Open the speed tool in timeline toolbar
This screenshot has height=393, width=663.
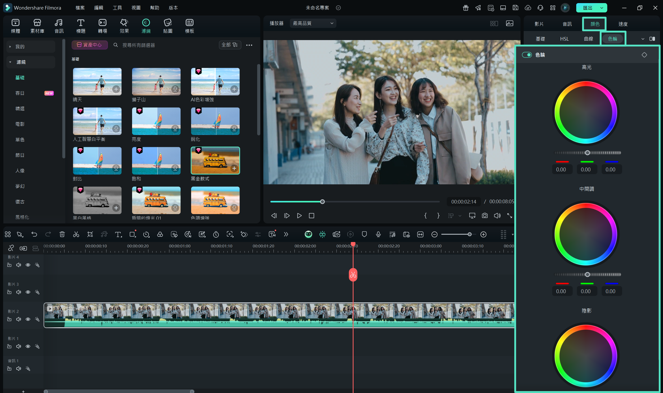[x=146, y=234]
